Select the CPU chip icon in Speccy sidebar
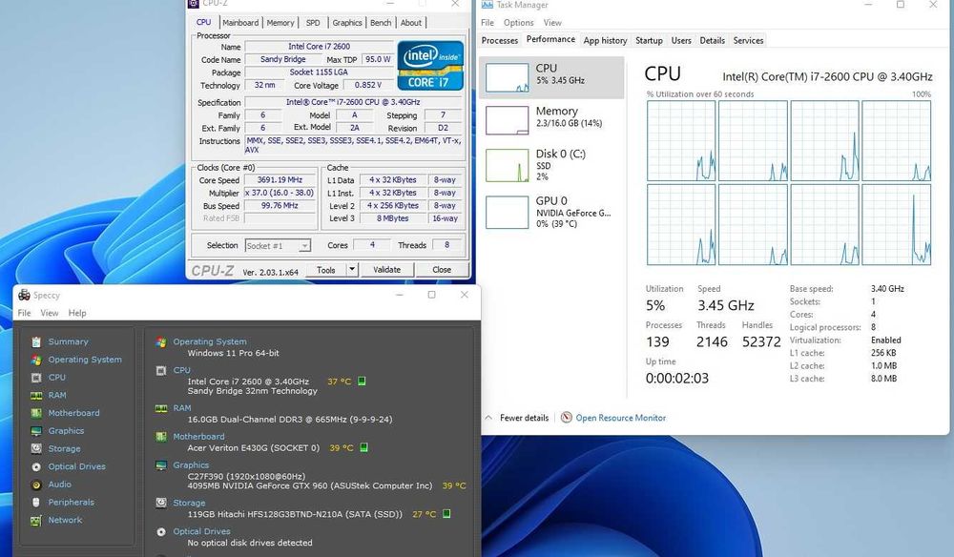The width and height of the screenshot is (954, 557). click(x=36, y=378)
